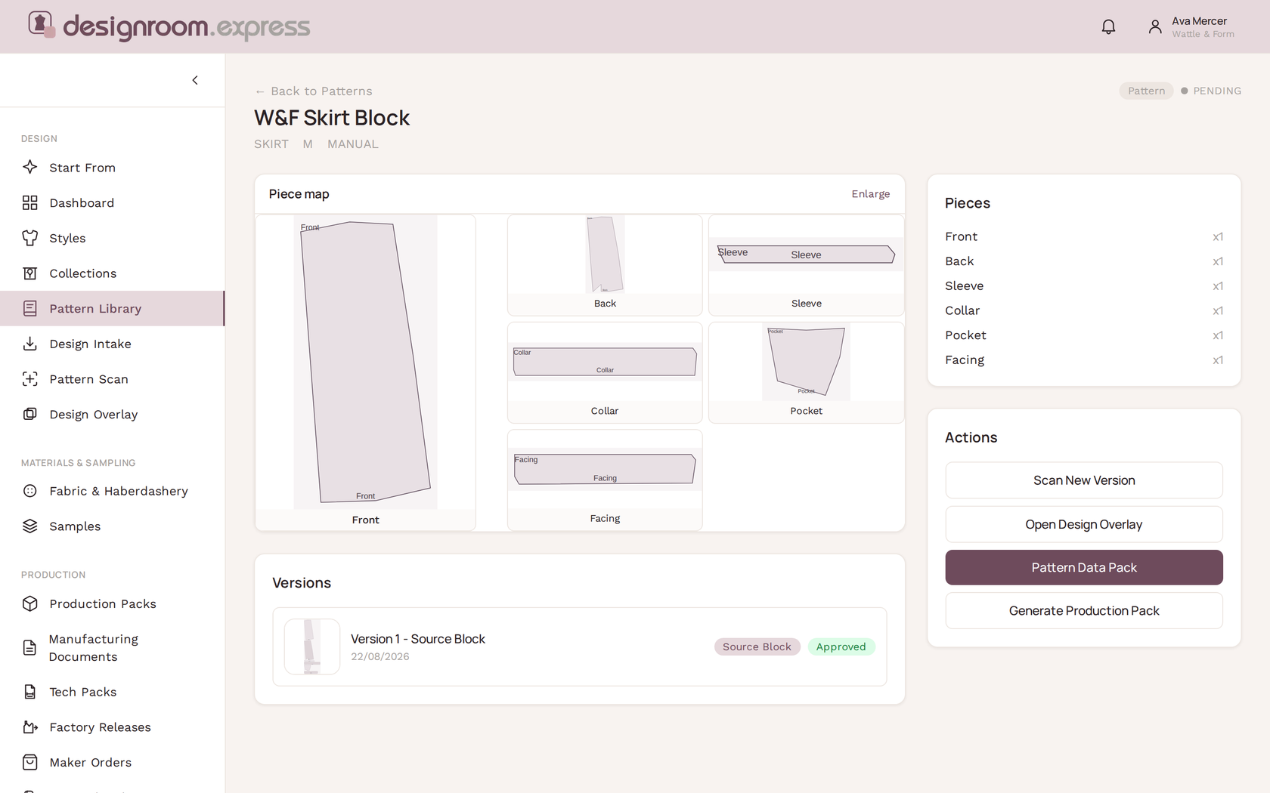Viewport: 1270px width, 793px height.
Task: Click the Maker Orders bag icon
Action: tap(30, 762)
